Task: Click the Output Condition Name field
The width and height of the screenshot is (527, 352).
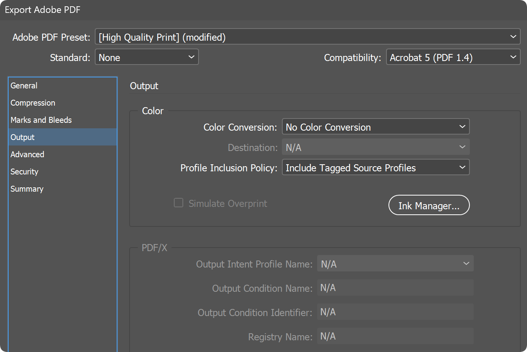Action: pos(395,288)
